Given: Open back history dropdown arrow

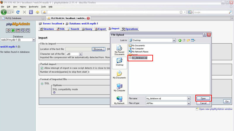Looking at the screenshot, I should (x=13, y=12).
